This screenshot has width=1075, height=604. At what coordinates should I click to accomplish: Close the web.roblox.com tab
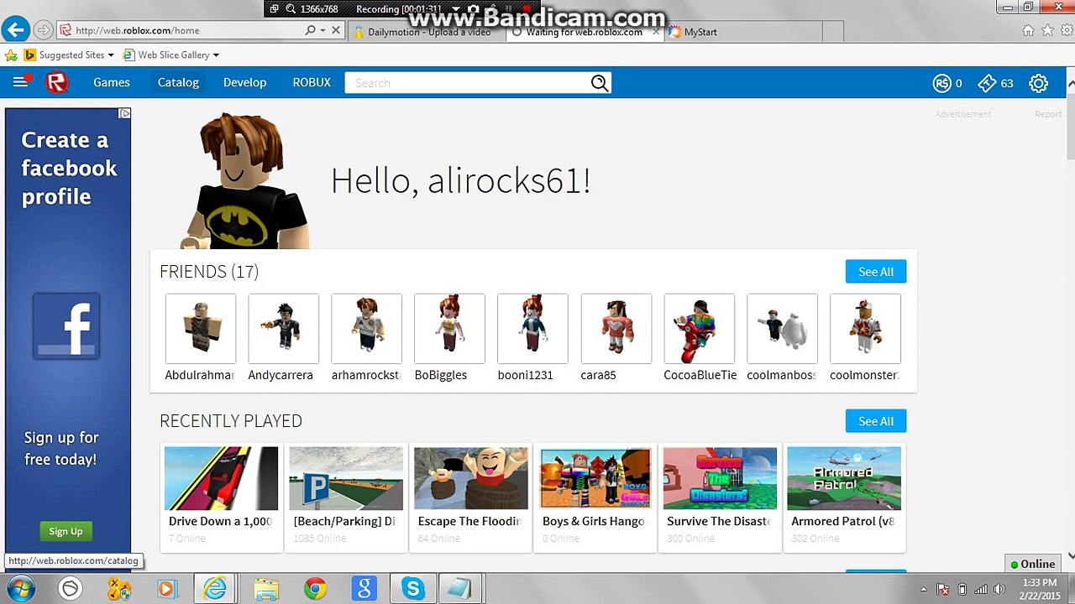point(657,32)
